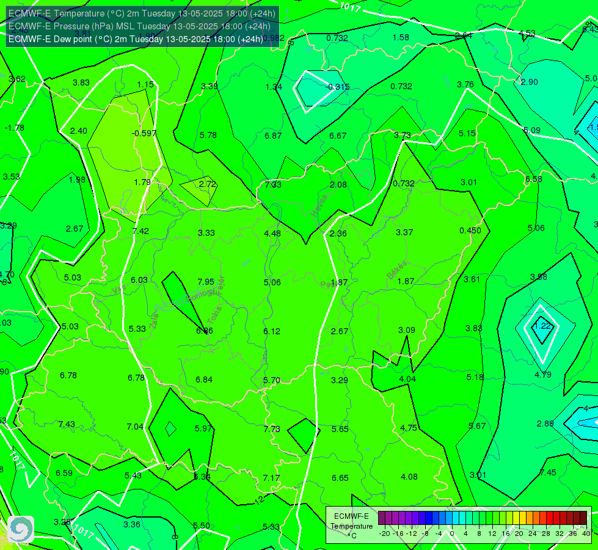Screen dimensions: 598x550
Task: Click the map value 2.90
Action: [530, 82]
